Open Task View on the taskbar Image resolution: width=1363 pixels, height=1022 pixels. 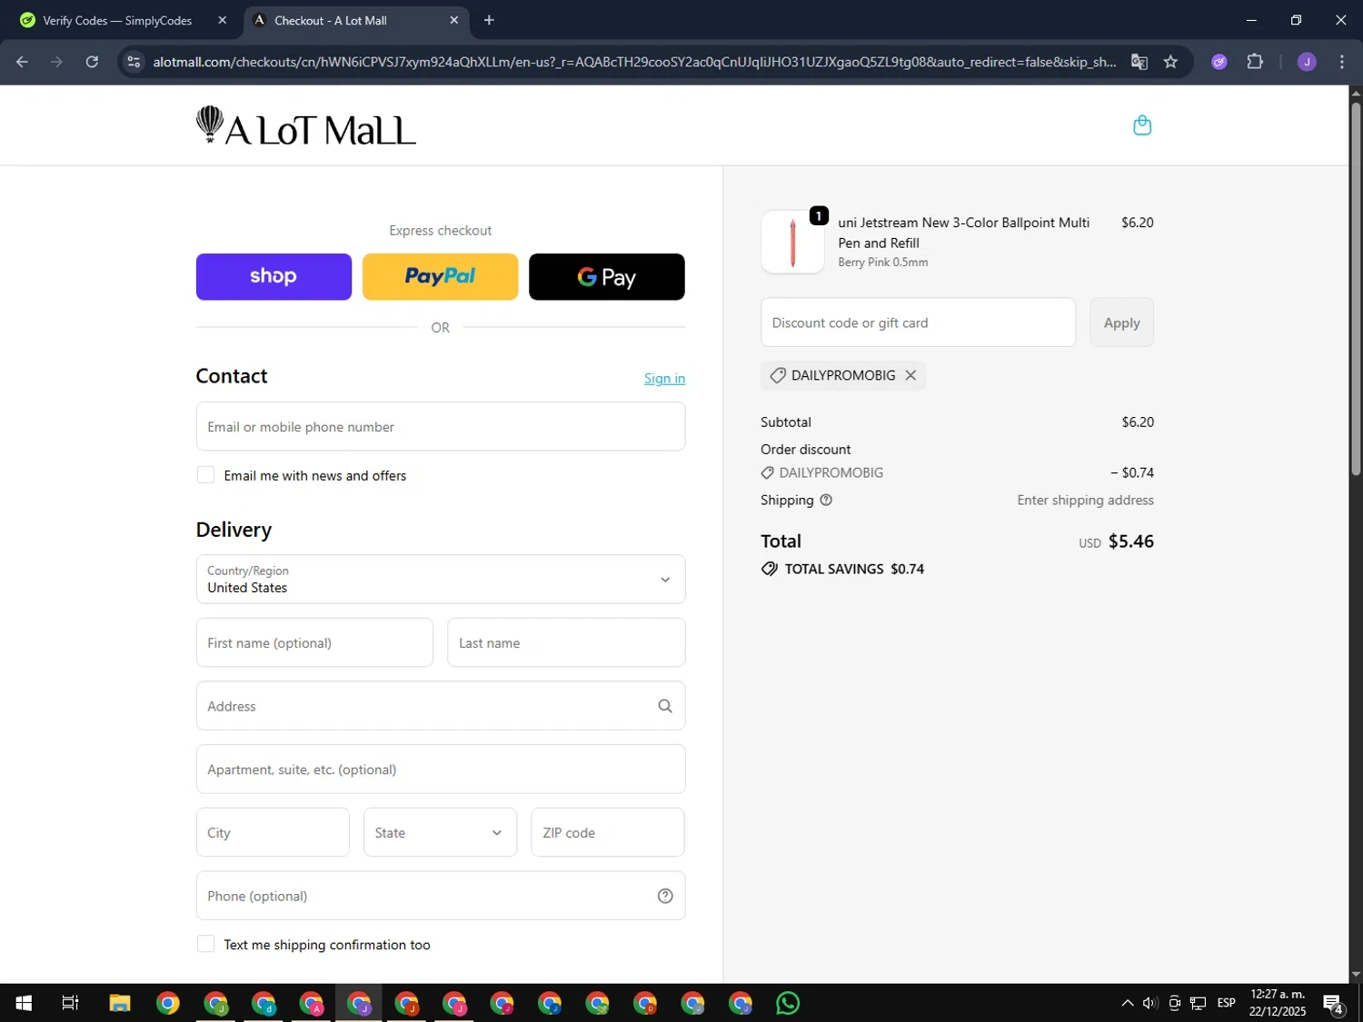[x=70, y=1003]
